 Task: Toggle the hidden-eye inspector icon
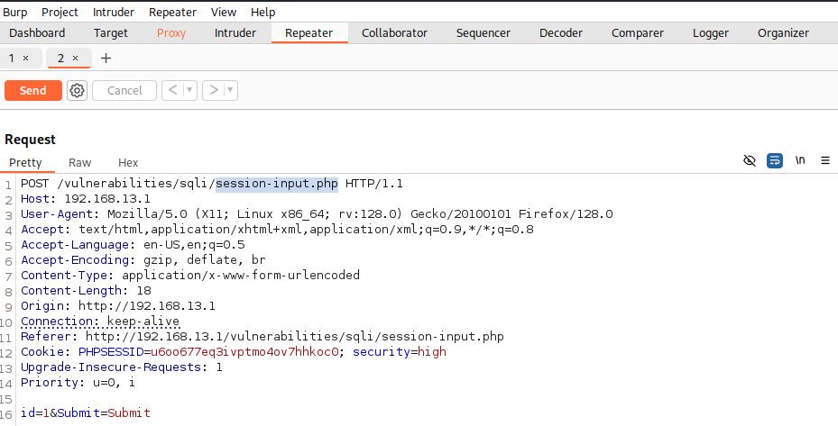point(749,160)
